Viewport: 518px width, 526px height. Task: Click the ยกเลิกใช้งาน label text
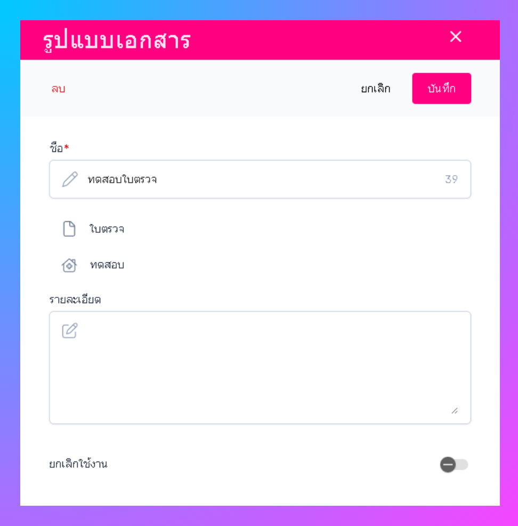click(78, 464)
